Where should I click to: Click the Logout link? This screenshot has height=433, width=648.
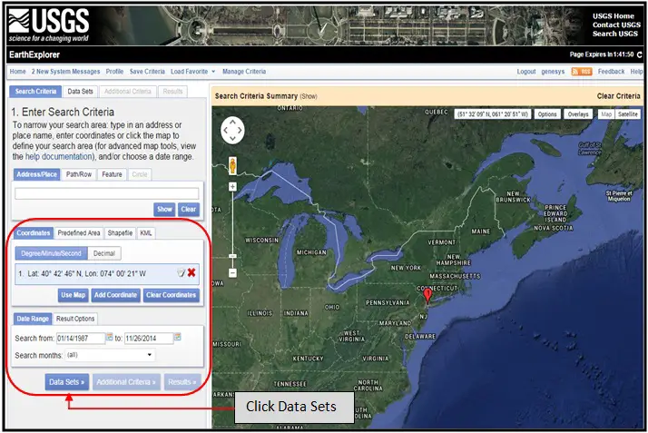pos(526,72)
